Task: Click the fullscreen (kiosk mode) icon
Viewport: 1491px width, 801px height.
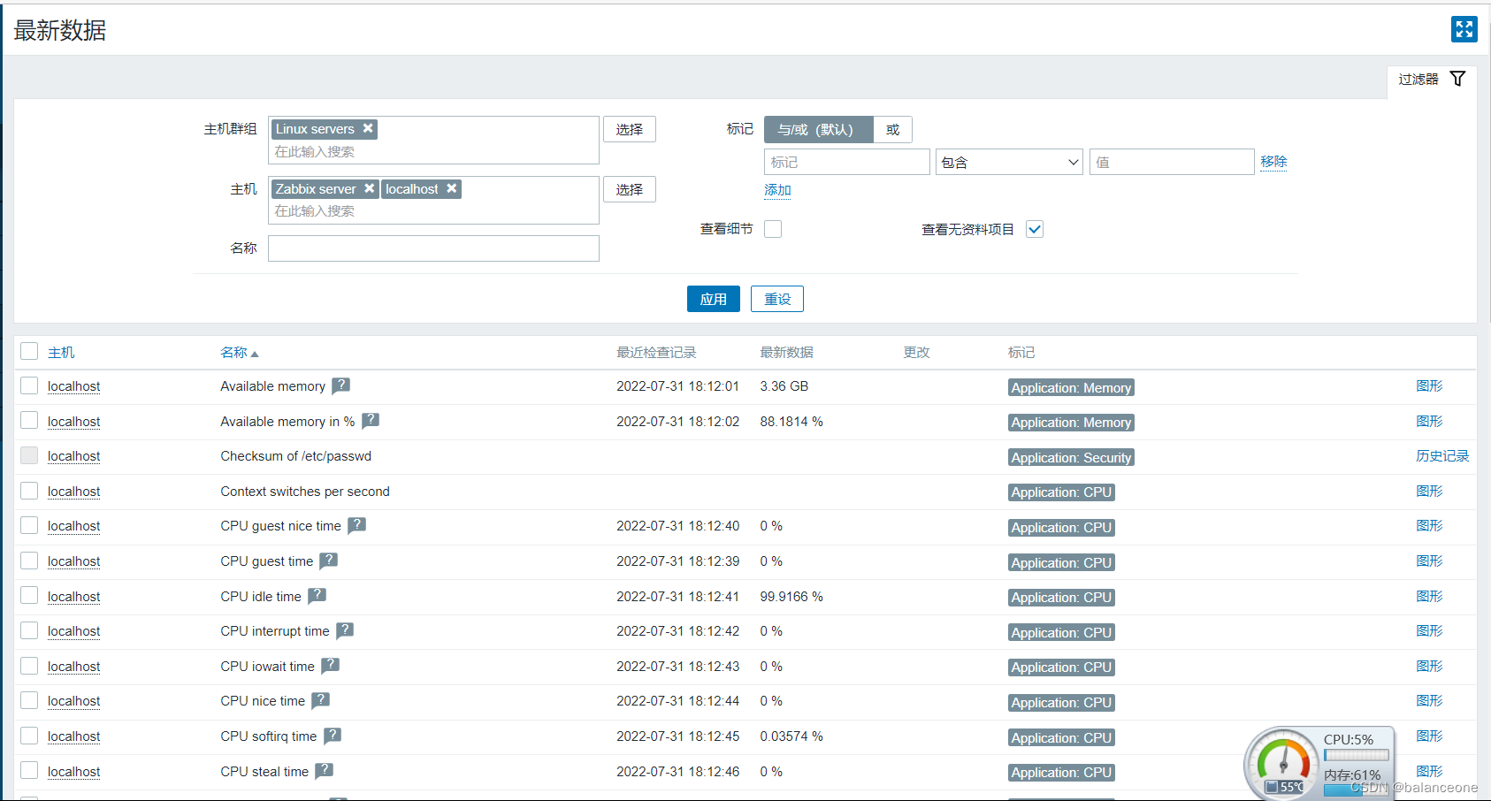Action: click(1464, 29)
